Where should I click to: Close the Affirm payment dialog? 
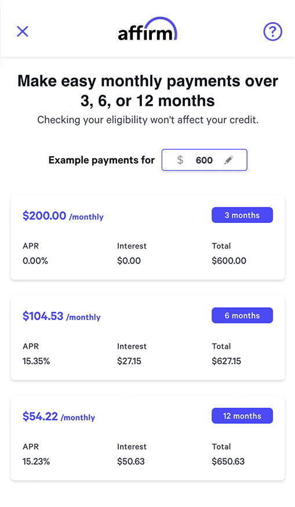click(x=23, y=31)
